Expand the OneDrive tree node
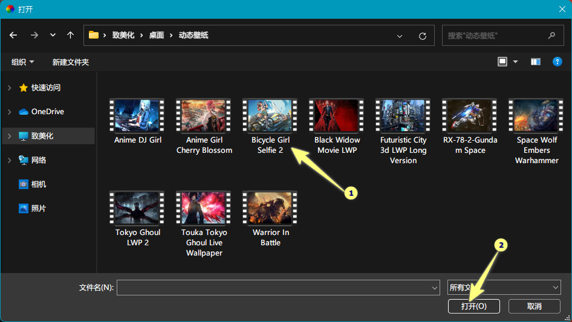This screenshot has width=572, height=322. (10, 112)
